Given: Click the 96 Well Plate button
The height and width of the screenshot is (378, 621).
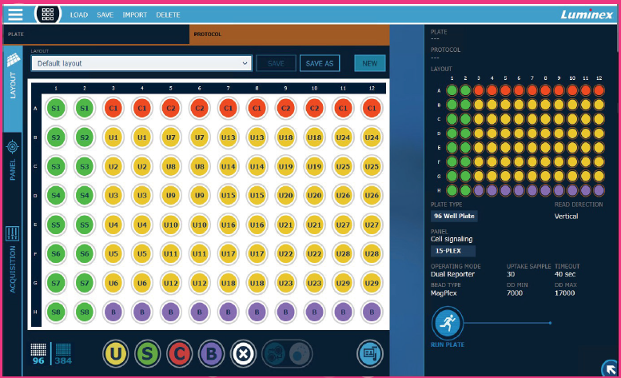Looking at the screenshot, I should (x=454, y=216).
